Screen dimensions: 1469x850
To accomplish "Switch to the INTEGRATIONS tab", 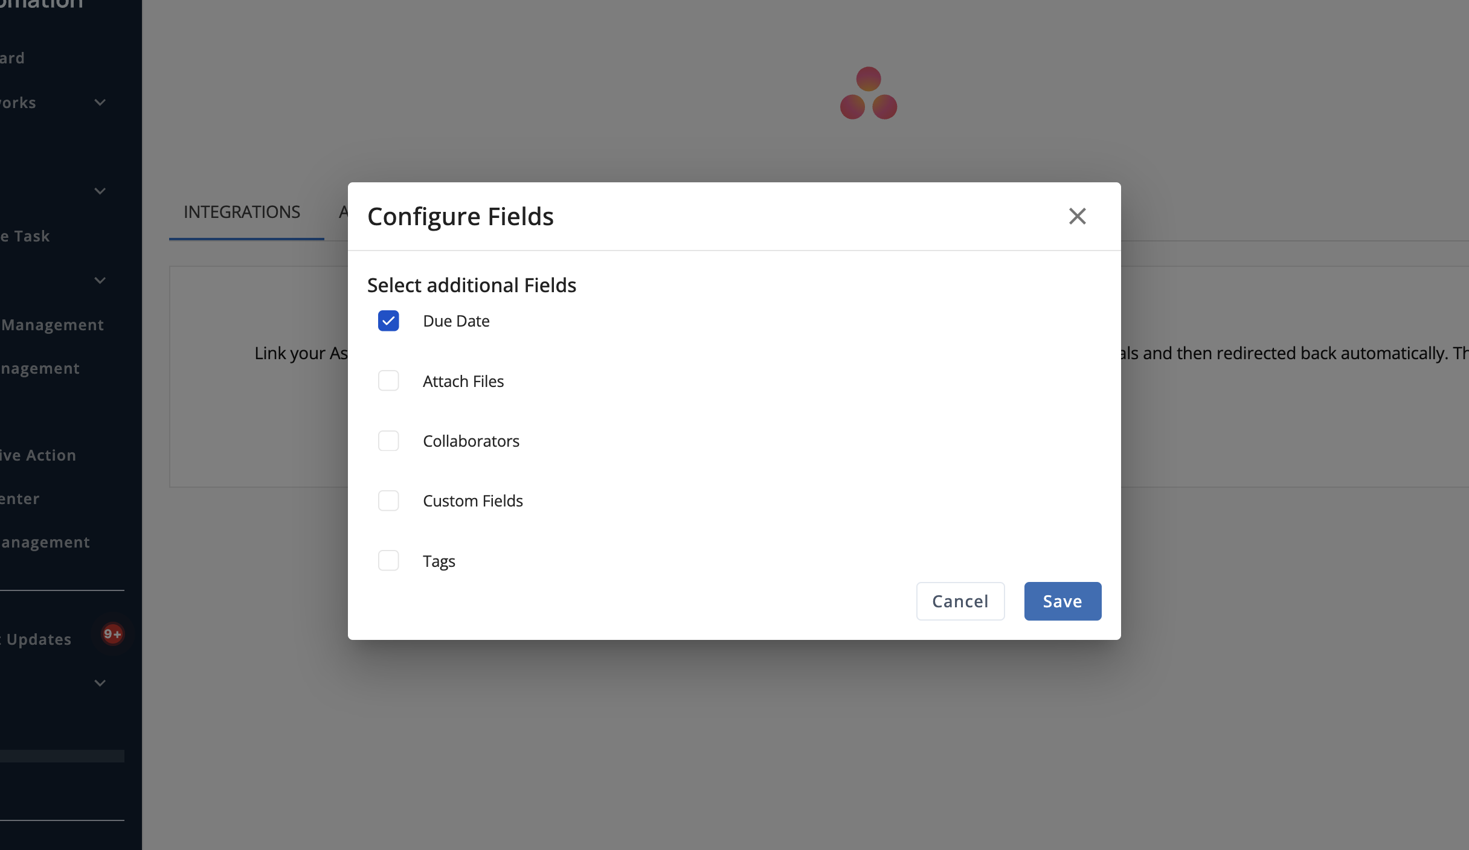I will click(242, 212).
